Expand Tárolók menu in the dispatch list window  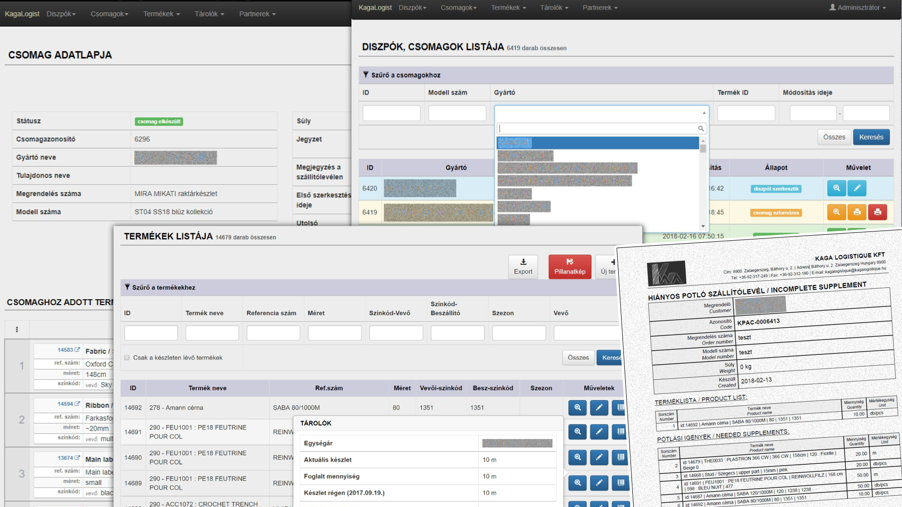tap(554, 8)
